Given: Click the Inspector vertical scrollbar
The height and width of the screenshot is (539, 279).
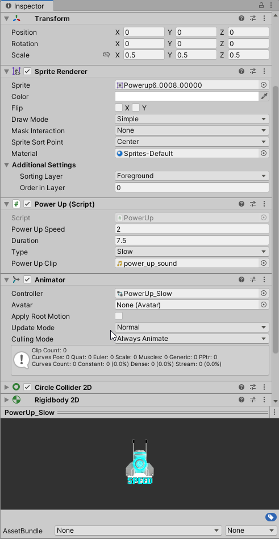Looking at the screenshot, I should 275,220.
